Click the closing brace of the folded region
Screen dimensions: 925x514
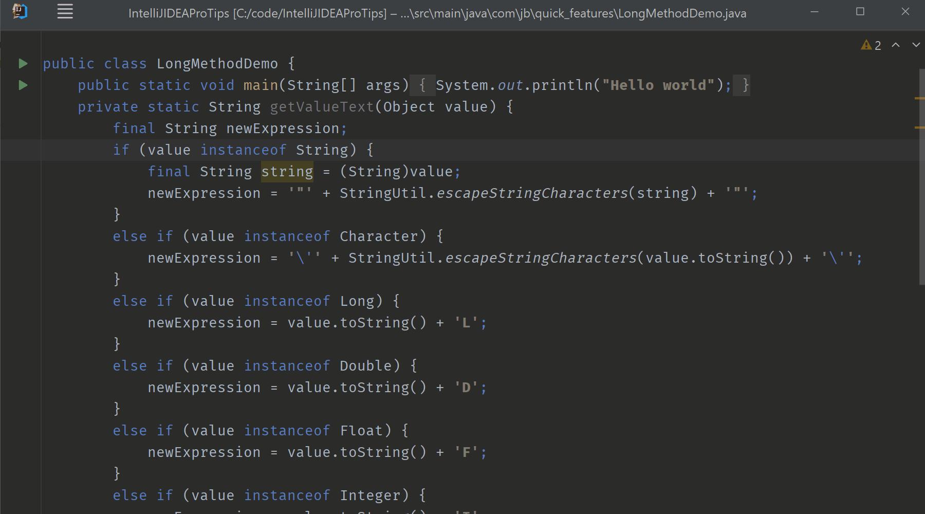744,85
